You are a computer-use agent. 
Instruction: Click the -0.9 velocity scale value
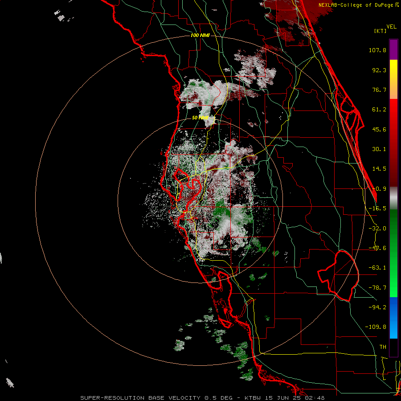pos(379,189)
